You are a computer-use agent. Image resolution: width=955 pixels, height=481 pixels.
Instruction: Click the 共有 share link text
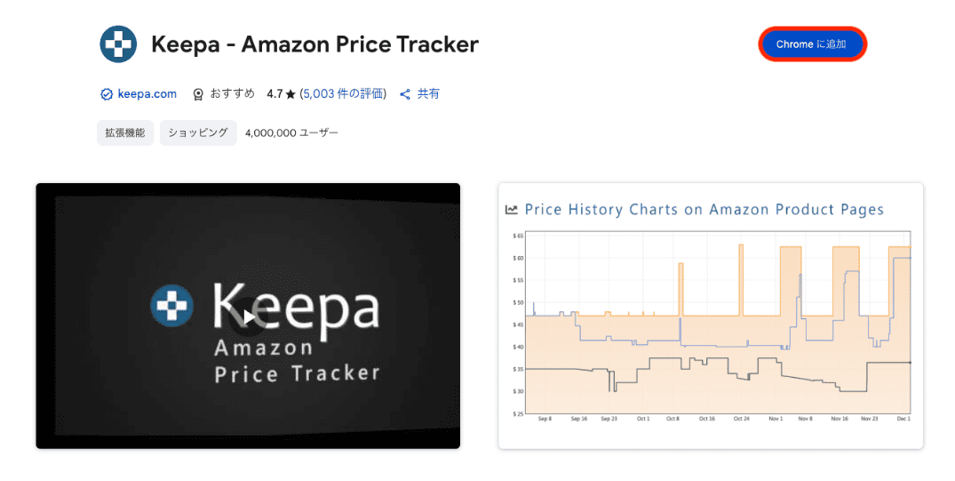click(428, 94)
